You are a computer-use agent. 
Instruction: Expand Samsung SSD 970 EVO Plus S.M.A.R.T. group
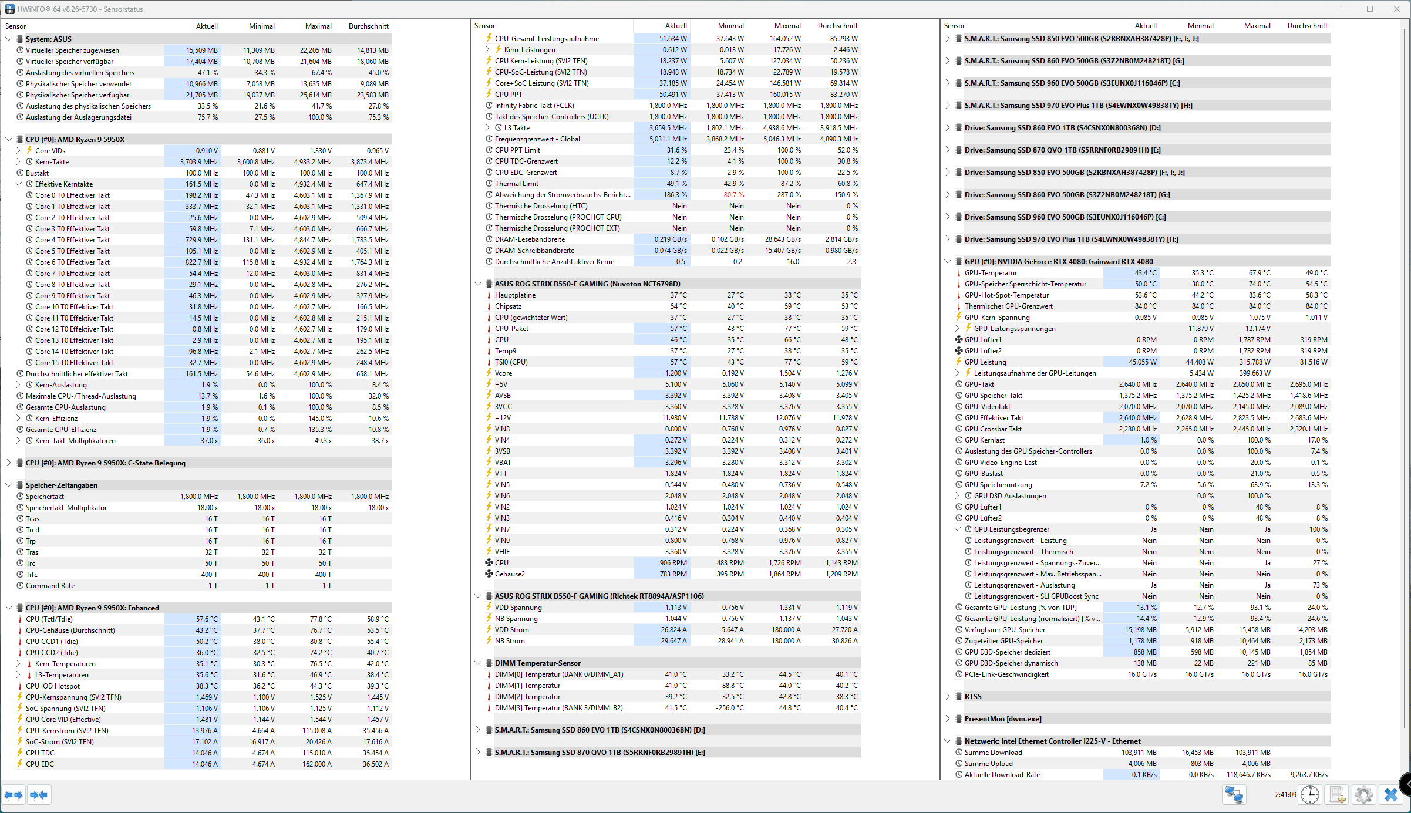948,105
